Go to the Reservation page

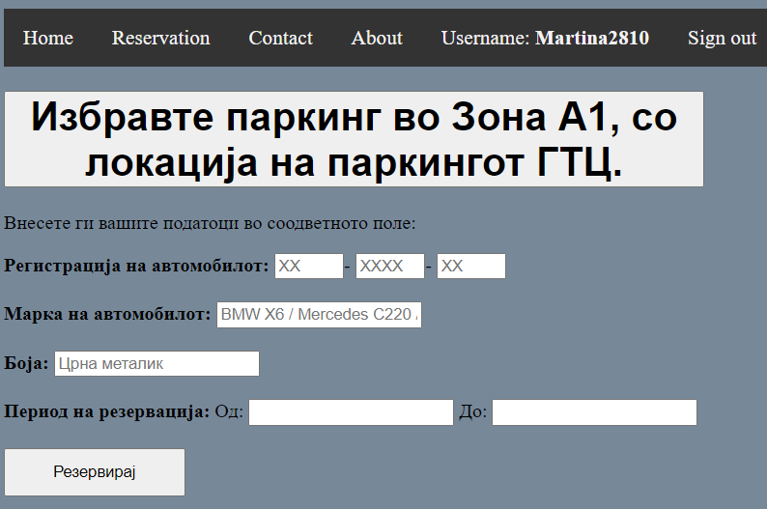pyautogui.click(x=160, y=38)
